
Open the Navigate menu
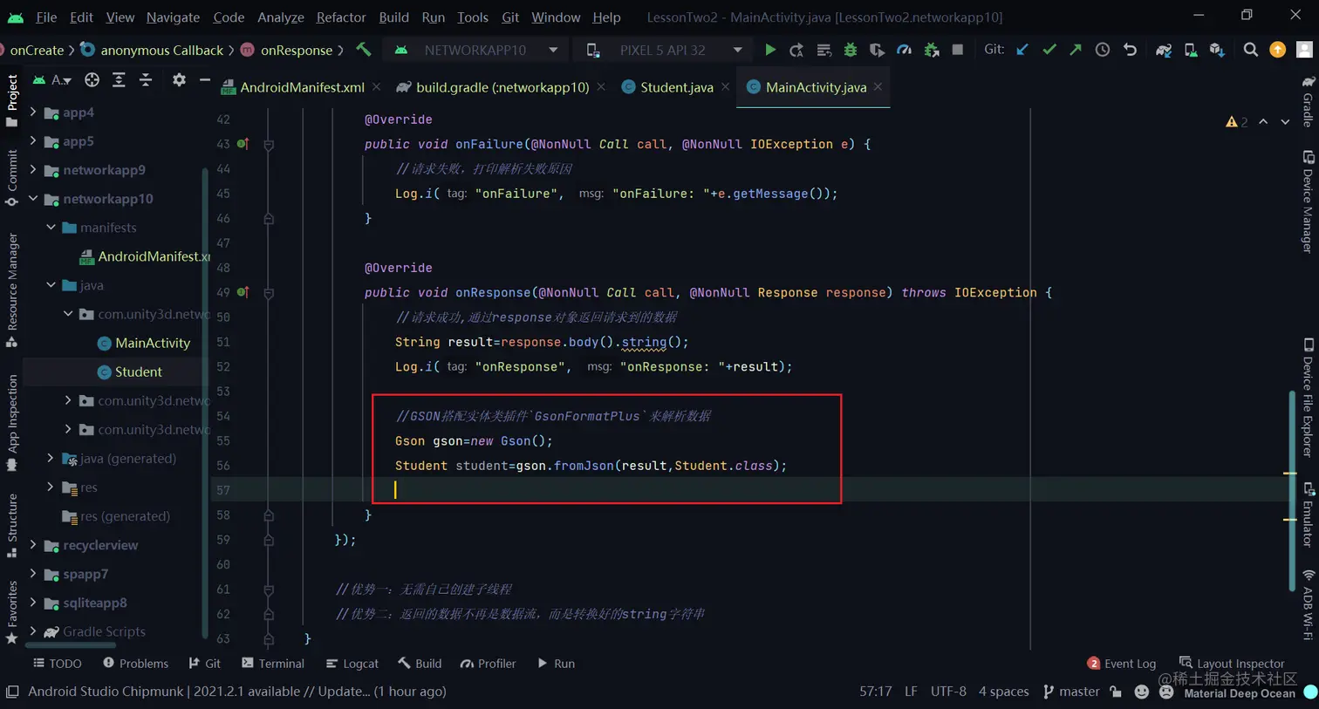pyautogui.click(x=173, y=17)
